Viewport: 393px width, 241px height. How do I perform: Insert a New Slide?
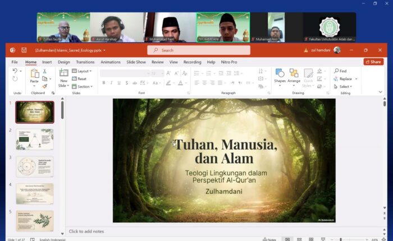[x=63, y=73]
